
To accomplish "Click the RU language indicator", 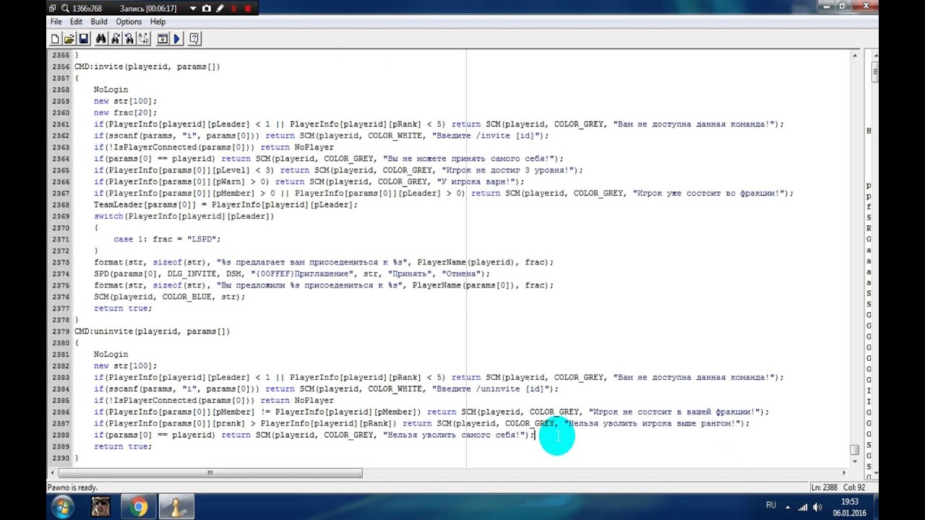I will 770,506.
